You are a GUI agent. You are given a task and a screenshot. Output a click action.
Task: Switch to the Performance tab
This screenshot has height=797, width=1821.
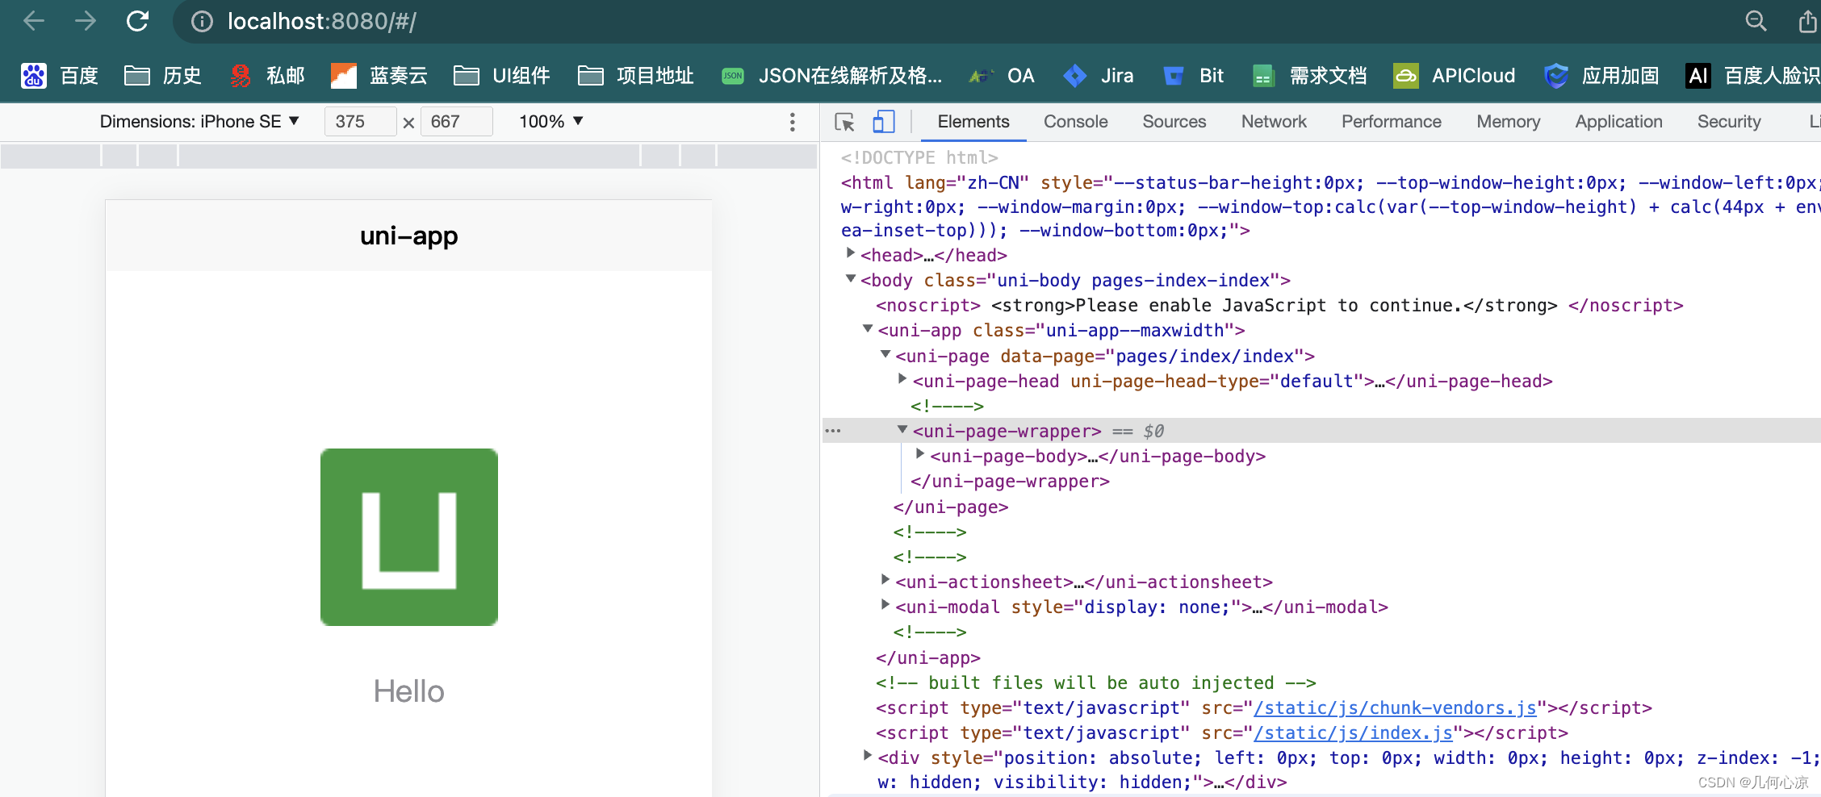[1392, 122]
